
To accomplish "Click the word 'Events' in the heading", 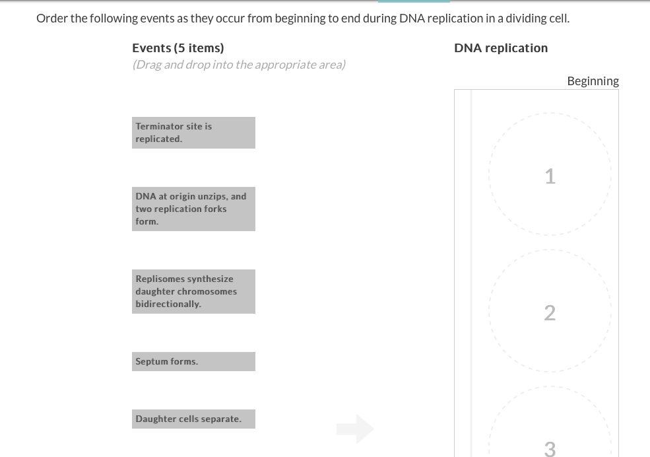I will 151,48.
